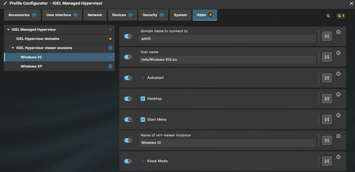
Task: Toggle activation switch for domain name to connect to
Action: tap(128, 36)
